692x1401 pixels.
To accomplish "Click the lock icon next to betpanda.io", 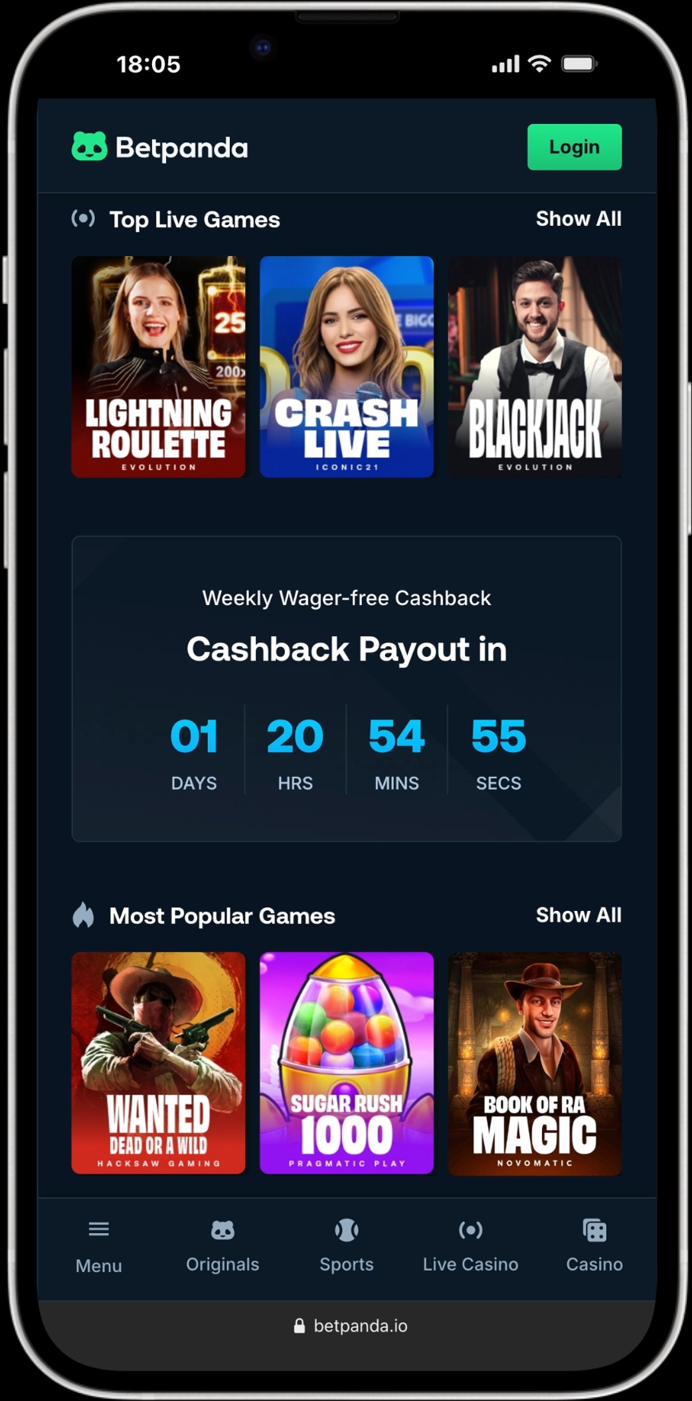I will [x=300, y=1326].
